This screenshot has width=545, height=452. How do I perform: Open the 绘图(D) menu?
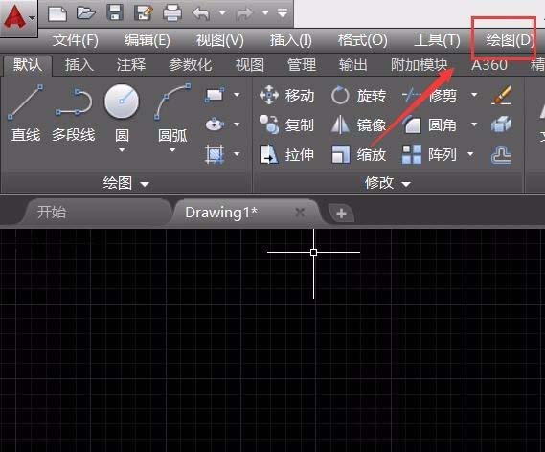pos(509,40)
